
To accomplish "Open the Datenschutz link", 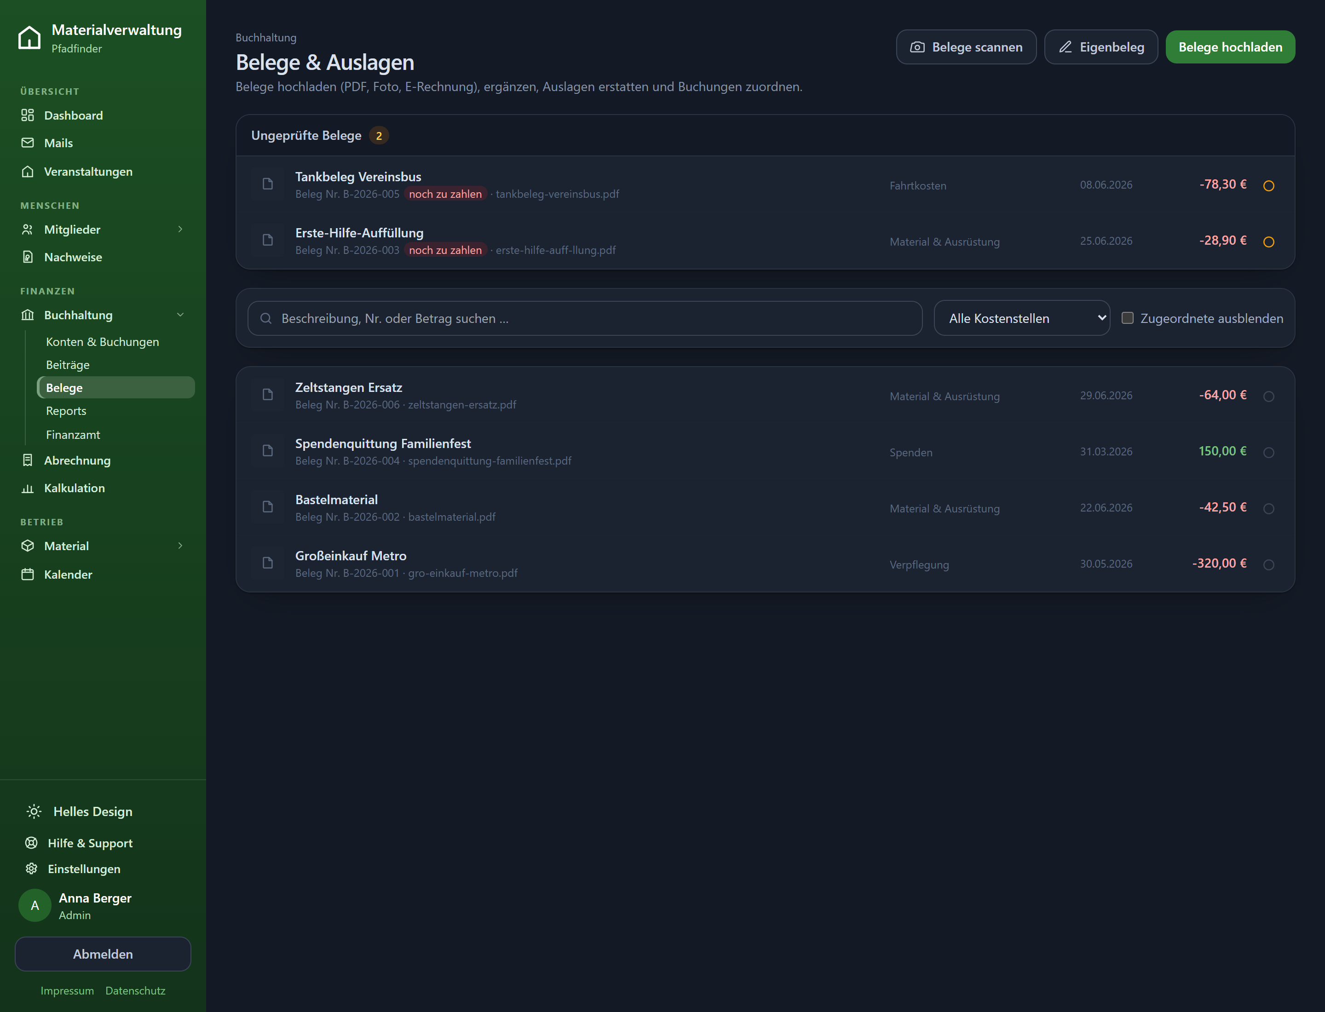I will [135, 990].
